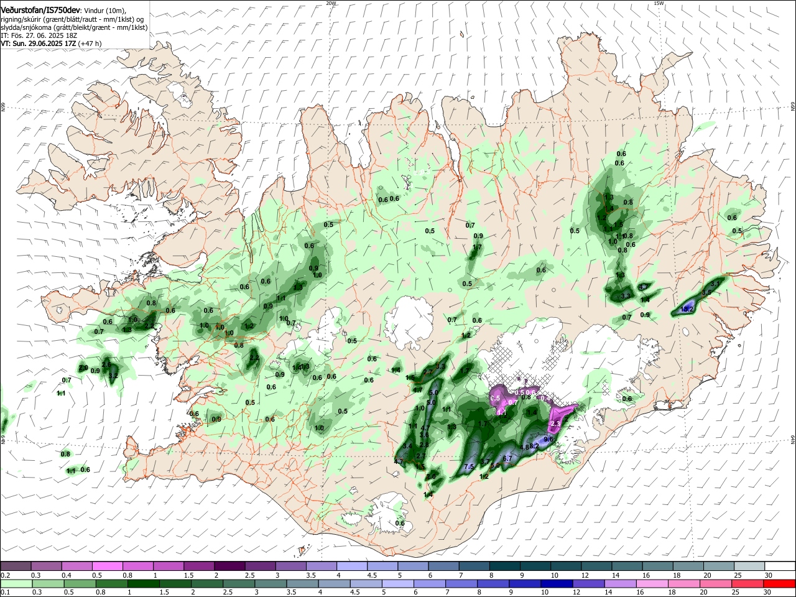Pick the darkest purple swatch labeled 2 in the upper row
The height and width of the screenshot is (597, 796).
pyautogui.click(x=229, y=566)
